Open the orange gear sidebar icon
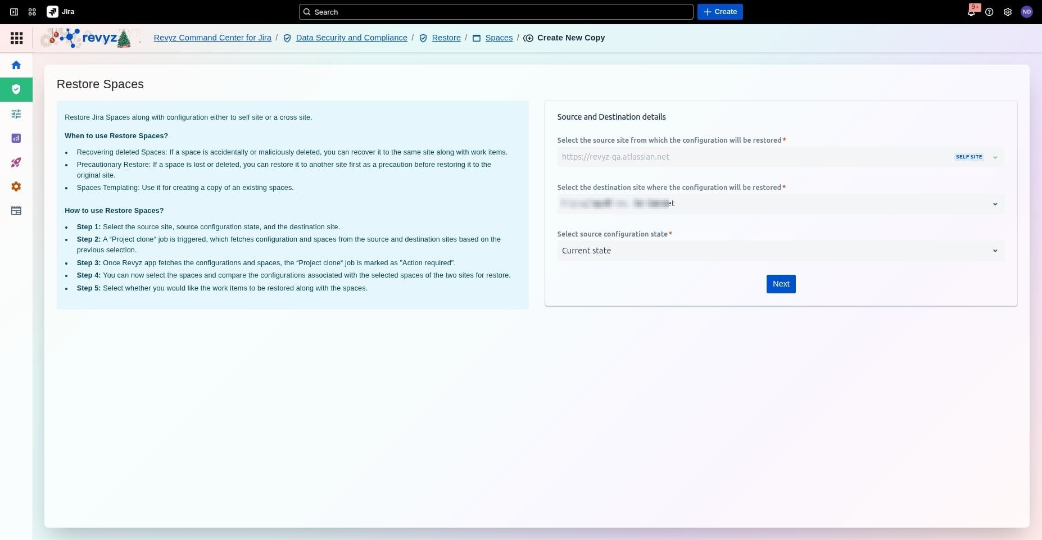The width and height of the screenshot is (1042, 540). [x=16, y=187]
